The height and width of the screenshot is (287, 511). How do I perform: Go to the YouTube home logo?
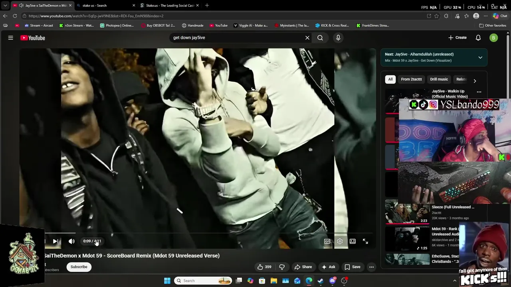point(33,38)
